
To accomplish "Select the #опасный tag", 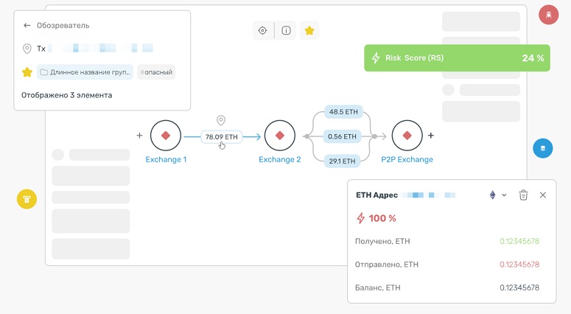I will click(x=155, y=72).
